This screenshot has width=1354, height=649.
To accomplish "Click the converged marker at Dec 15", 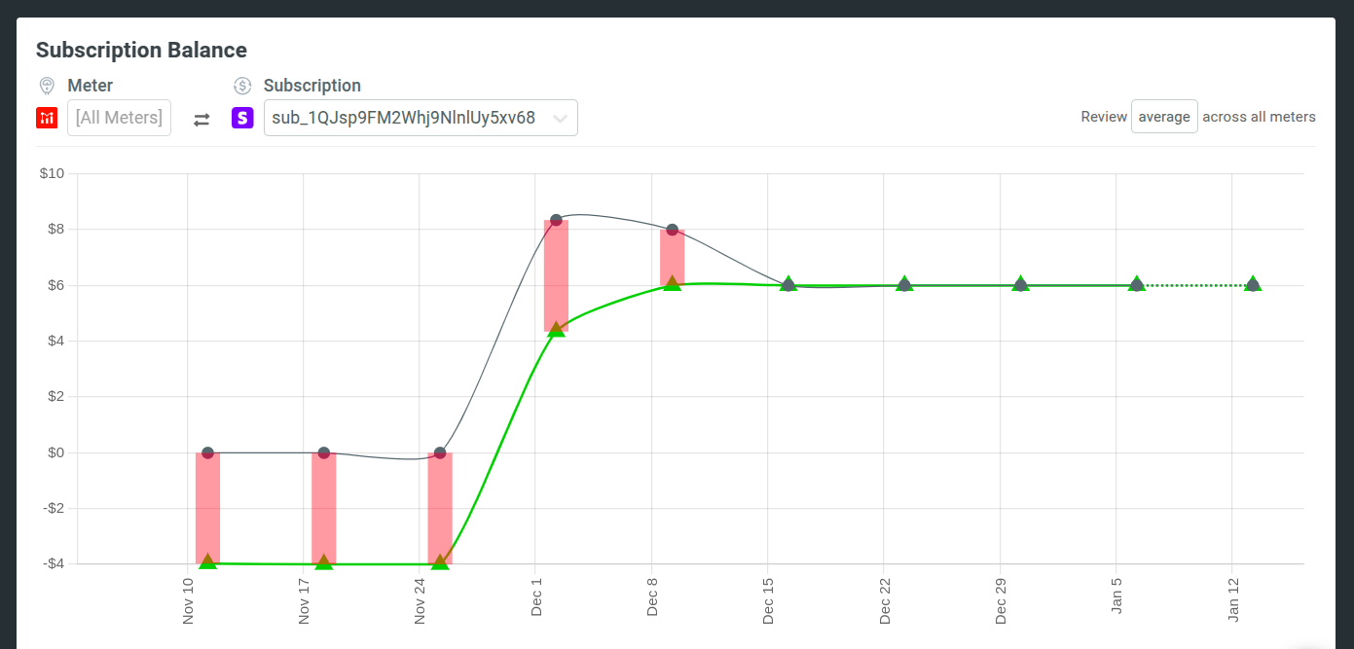I will 787,284.
